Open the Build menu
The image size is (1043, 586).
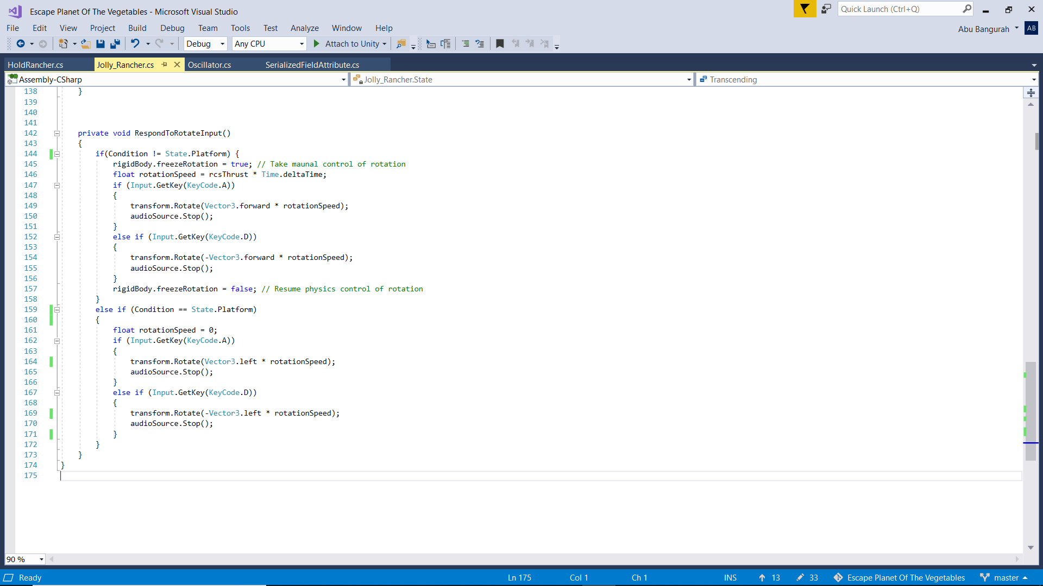click(137, 27)
